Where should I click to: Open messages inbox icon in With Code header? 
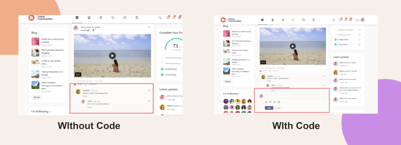(x=340, y=20)
